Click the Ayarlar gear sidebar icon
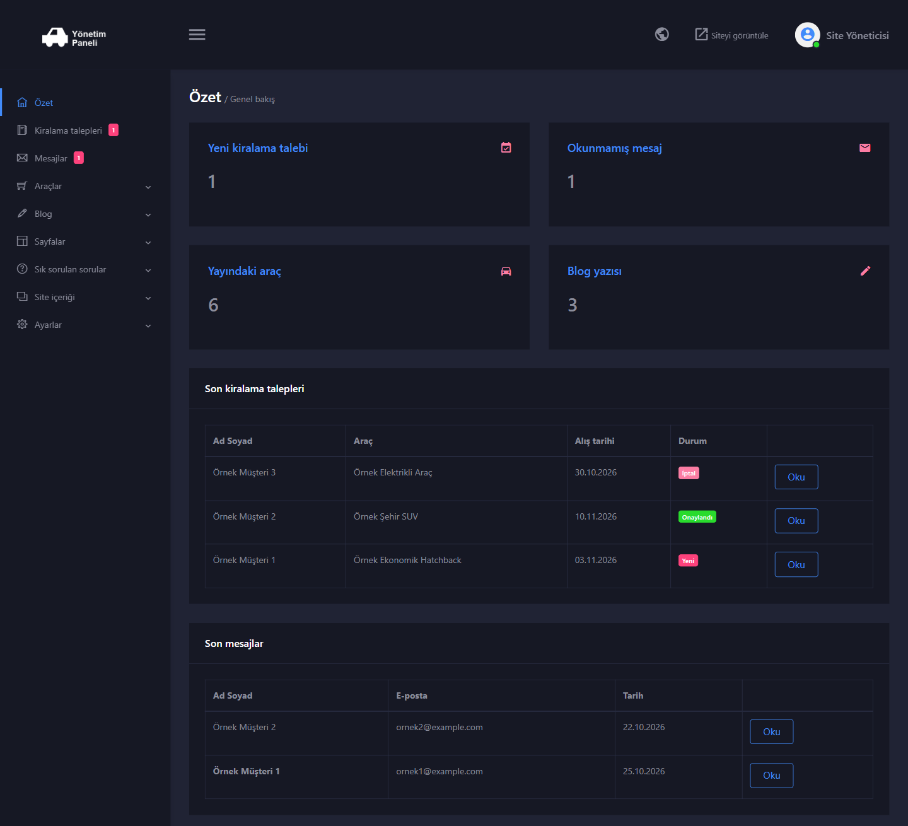 22,324
